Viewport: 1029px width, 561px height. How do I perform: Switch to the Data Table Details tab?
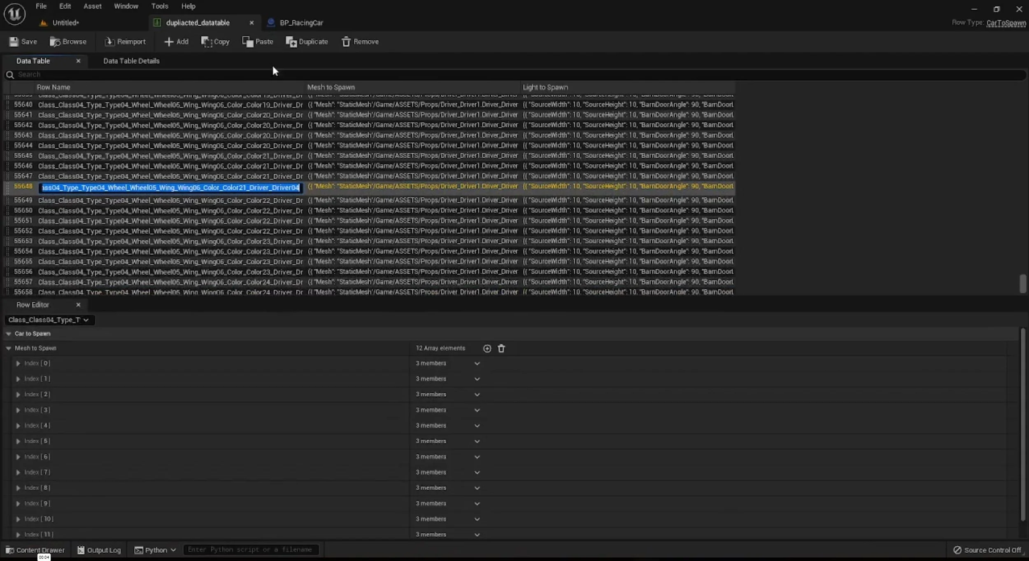[x=131, y=61]
